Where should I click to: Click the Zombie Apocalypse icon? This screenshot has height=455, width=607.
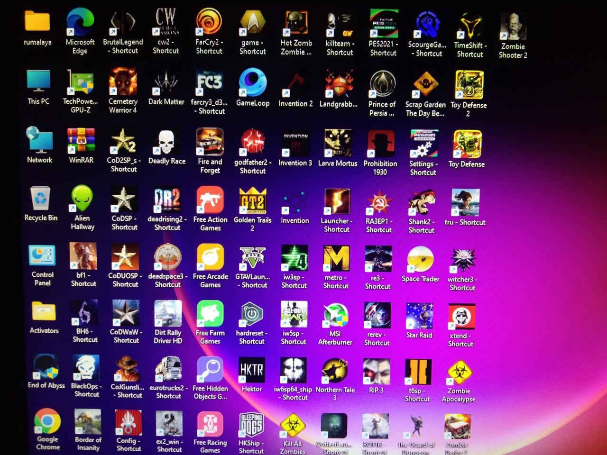point(459,372)
